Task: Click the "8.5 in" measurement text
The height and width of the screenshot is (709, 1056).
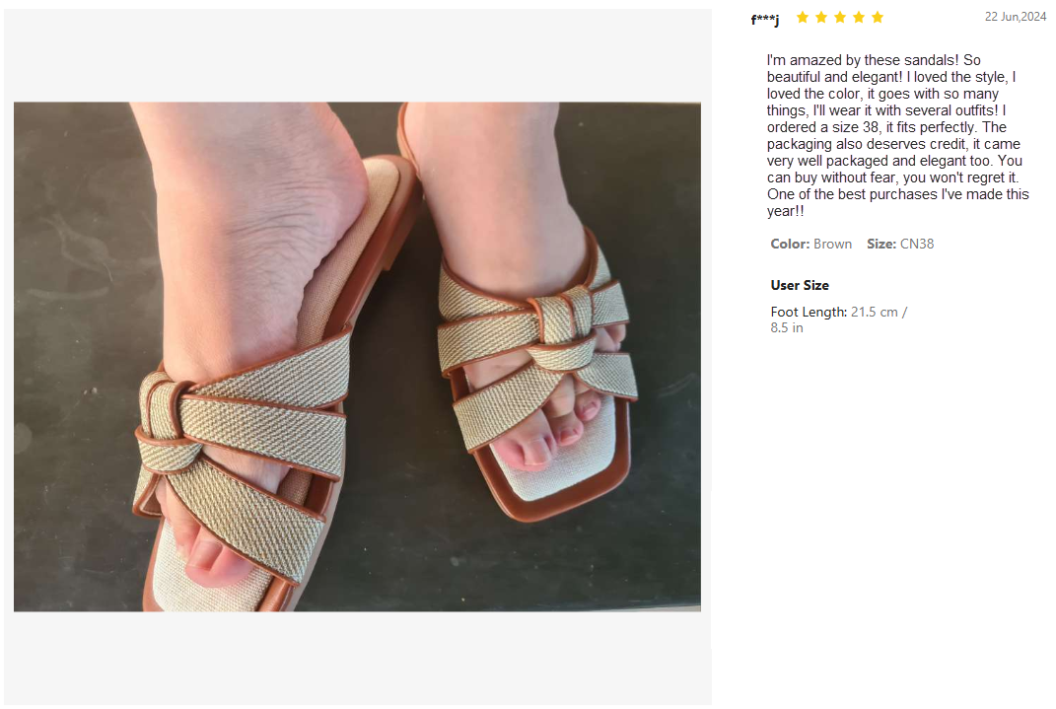Action: [787, 328]
